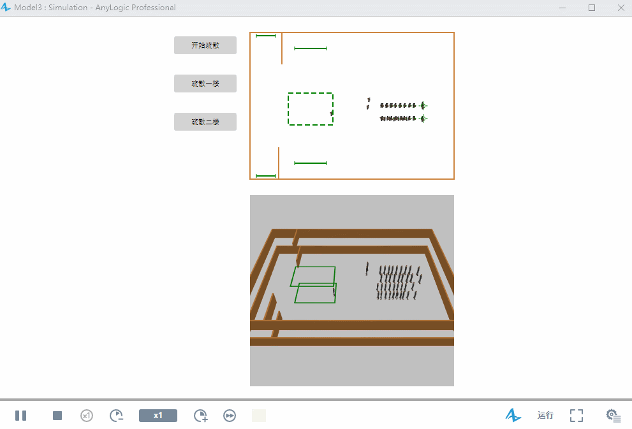632x429 pixels.
Task: Click the blank status box in control bar
Action: (x=259, y=416)
